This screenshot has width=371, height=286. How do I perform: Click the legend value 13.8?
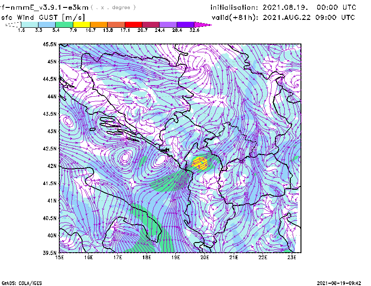(108, 30)
